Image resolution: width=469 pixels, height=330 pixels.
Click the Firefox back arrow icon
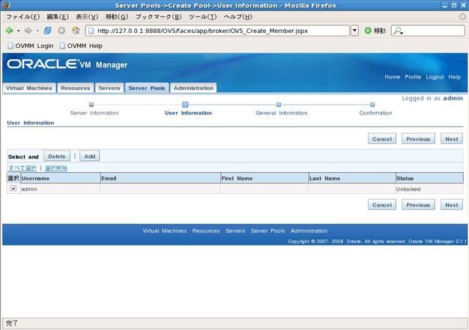click(x=9, y=31)
